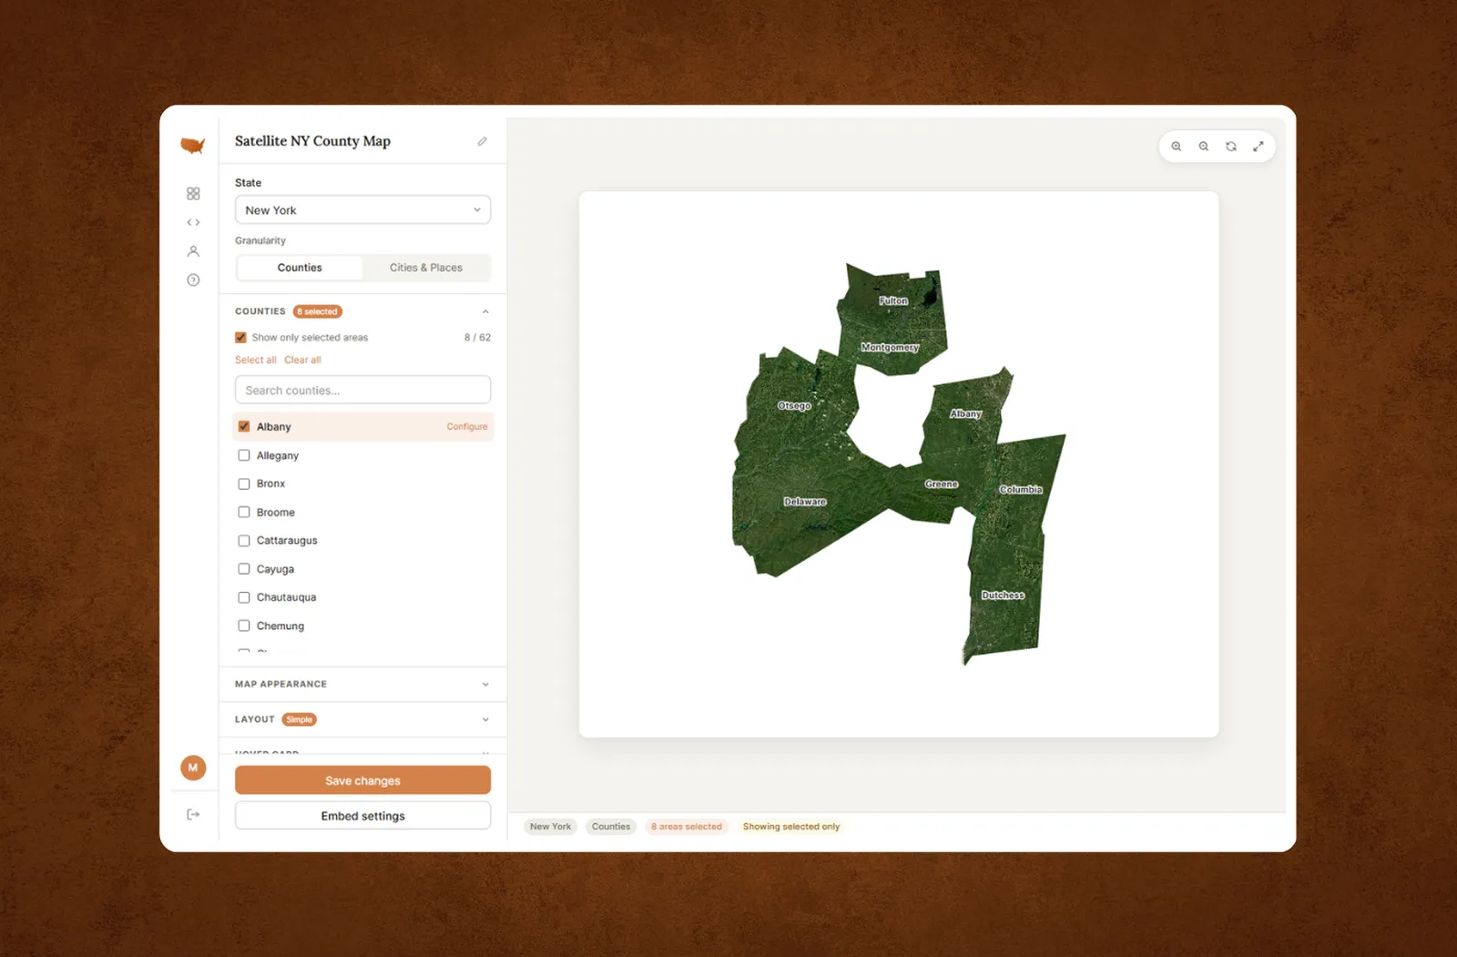Click the orange M user avatar

tap(193, 768)
